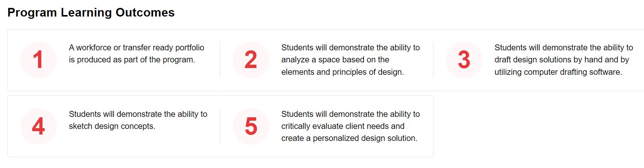Click the number 5 circle badge
Screen dimensions: 644x168
[251, 126]
